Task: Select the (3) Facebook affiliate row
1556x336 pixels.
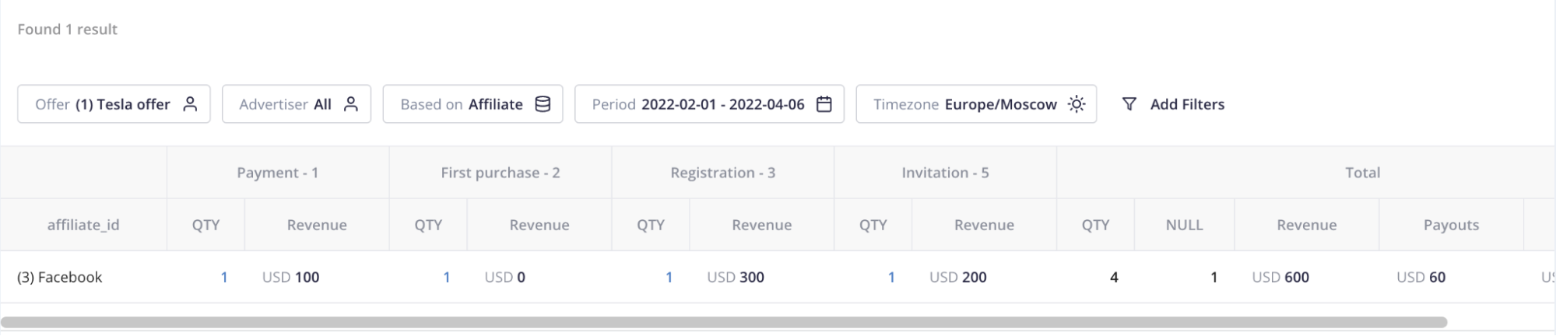Action: (x=60, y=277)
